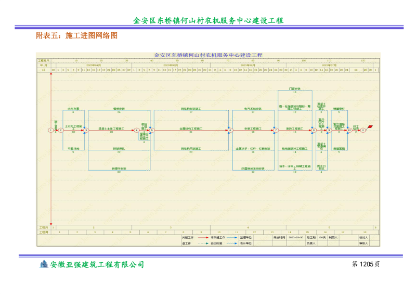Click the activity label 模板安拆
This screenshot has width=416, height=294.
[119, 109]
